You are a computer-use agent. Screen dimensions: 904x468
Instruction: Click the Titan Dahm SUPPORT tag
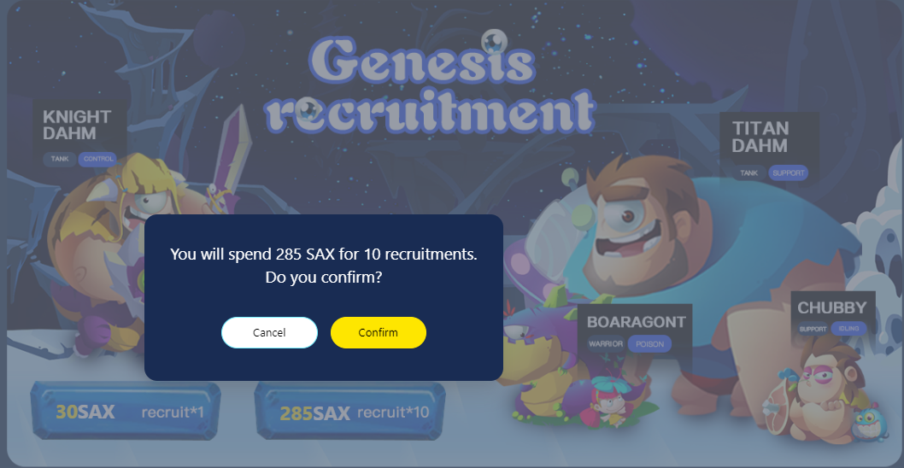coord(788,173)
